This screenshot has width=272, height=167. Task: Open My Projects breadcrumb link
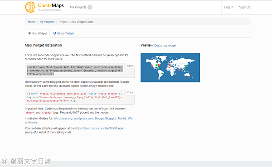[47, 22]
